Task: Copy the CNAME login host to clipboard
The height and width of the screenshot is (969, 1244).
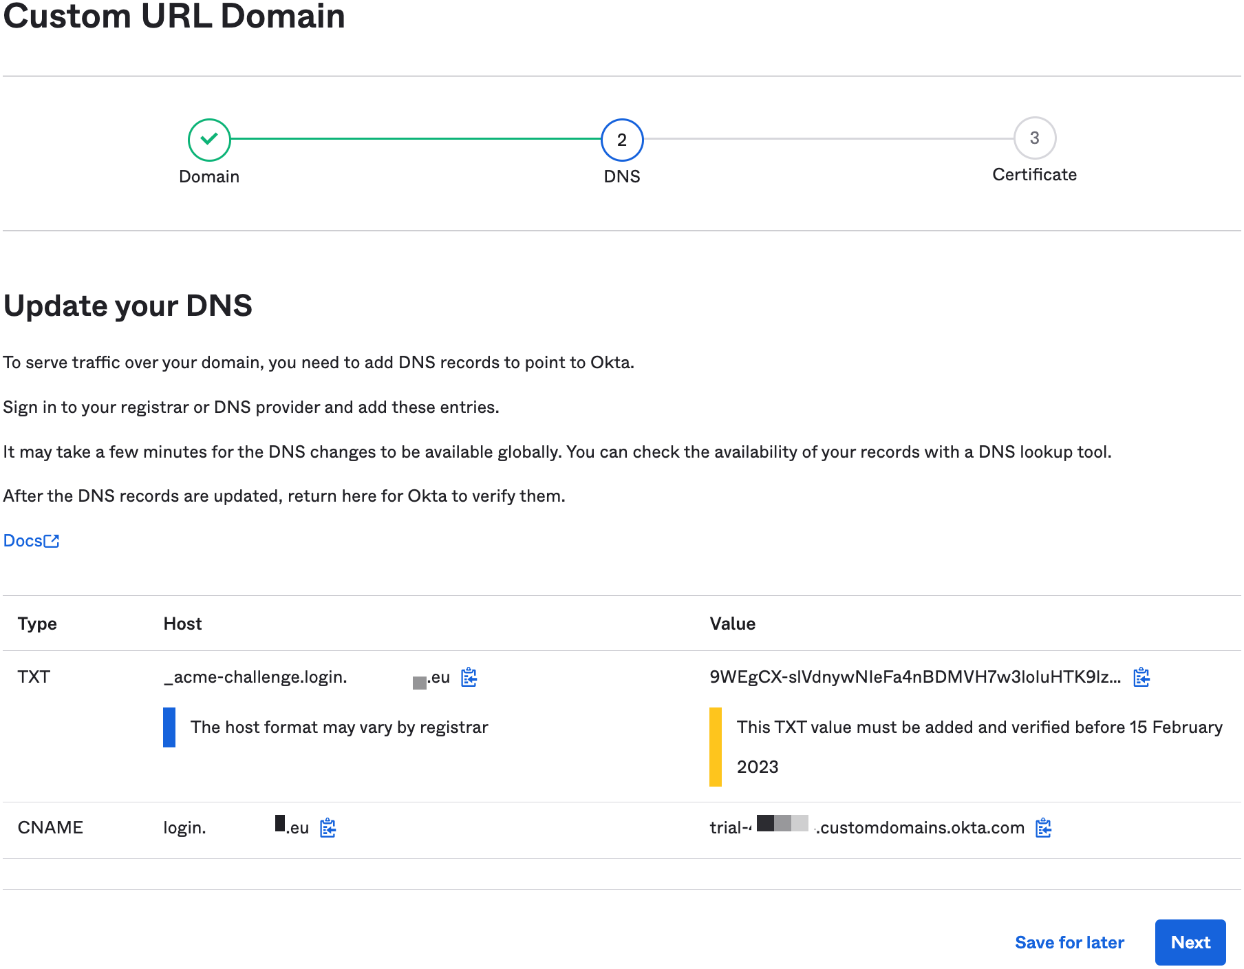Action: (x=328, y=828)
